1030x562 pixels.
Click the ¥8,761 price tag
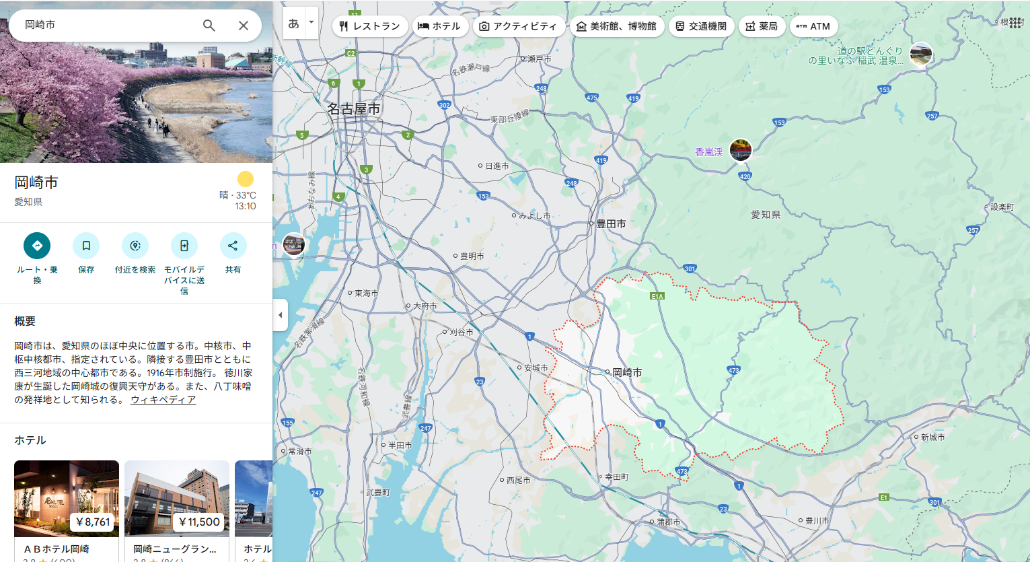click(93, 522)
